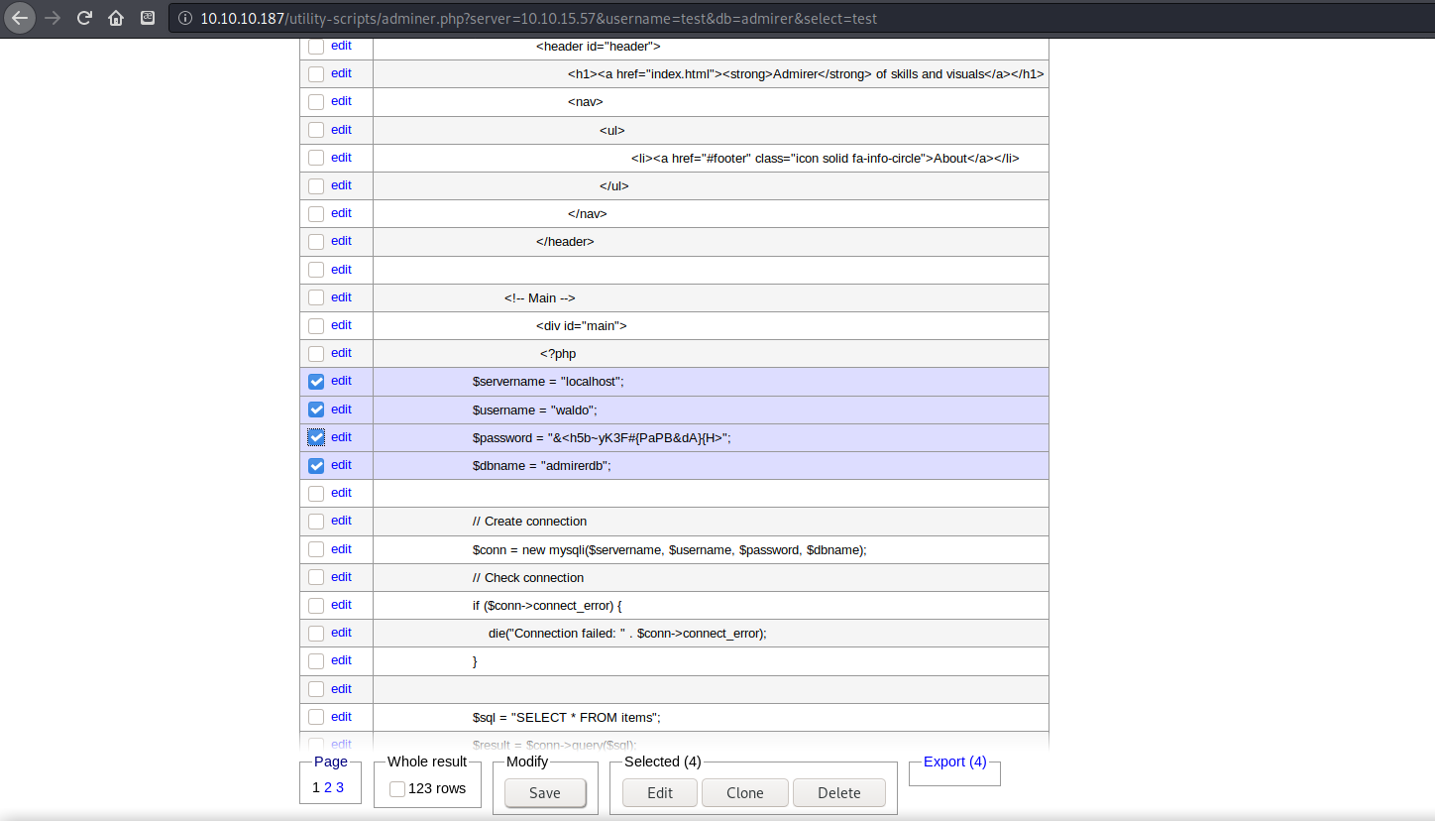1435x821 pixels.
Task: Click the browser back arrow button
Action: pyautogui.click(x=20, y=18)
